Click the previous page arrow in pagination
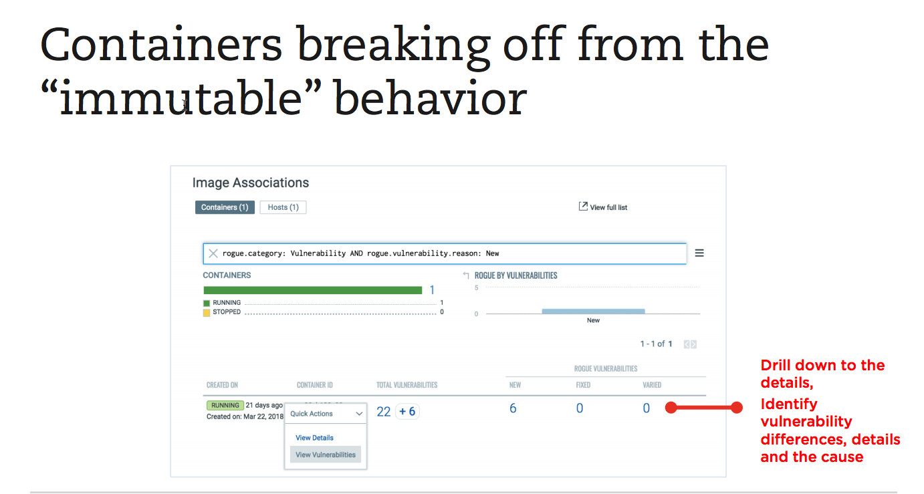The image size is (924, 494). pyautogui.click(x=687, y=344)
